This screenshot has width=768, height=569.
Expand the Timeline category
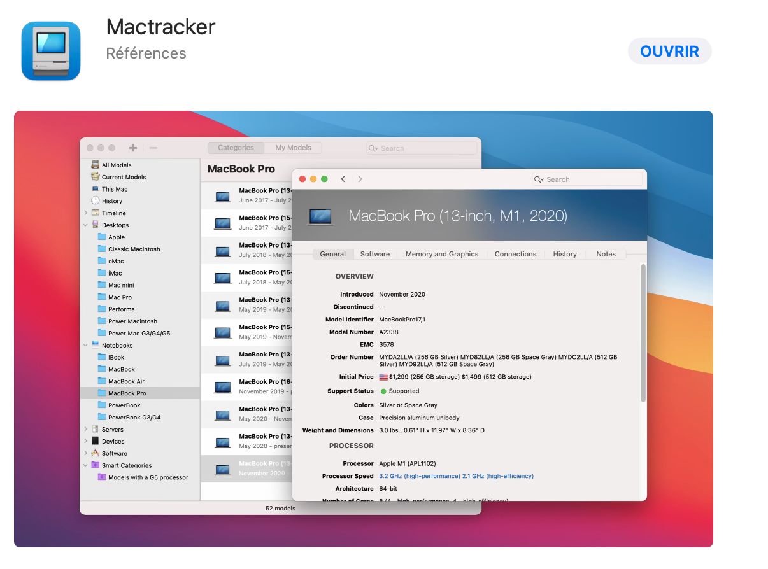click(86, 213)
